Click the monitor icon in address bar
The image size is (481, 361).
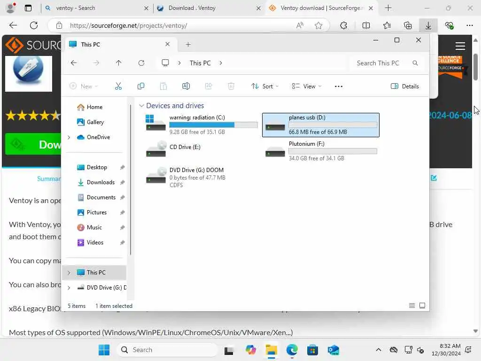(x=165, y=63)
